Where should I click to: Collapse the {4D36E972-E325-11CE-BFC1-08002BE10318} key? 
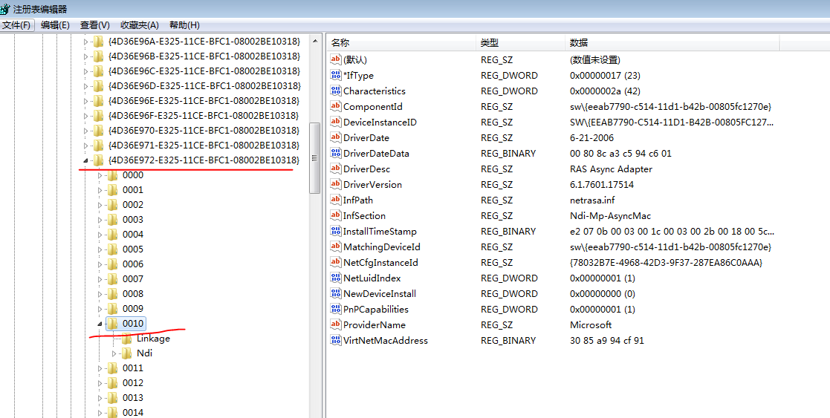coord(85,160)
